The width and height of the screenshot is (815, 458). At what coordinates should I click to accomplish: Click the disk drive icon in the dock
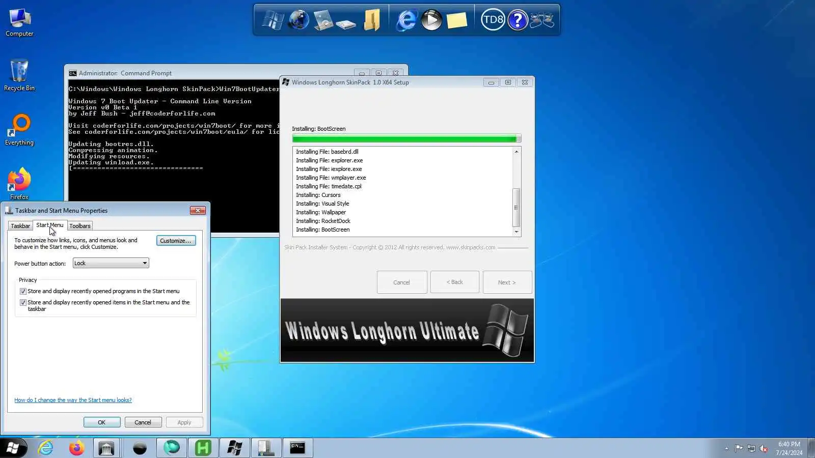[x=346, y=23]
